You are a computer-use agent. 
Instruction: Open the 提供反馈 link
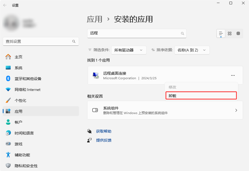click(x=104, y=140)
